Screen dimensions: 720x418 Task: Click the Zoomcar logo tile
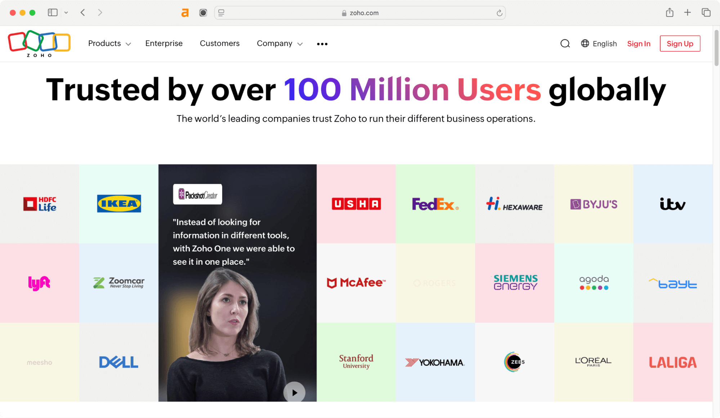(x=119, y=283)
